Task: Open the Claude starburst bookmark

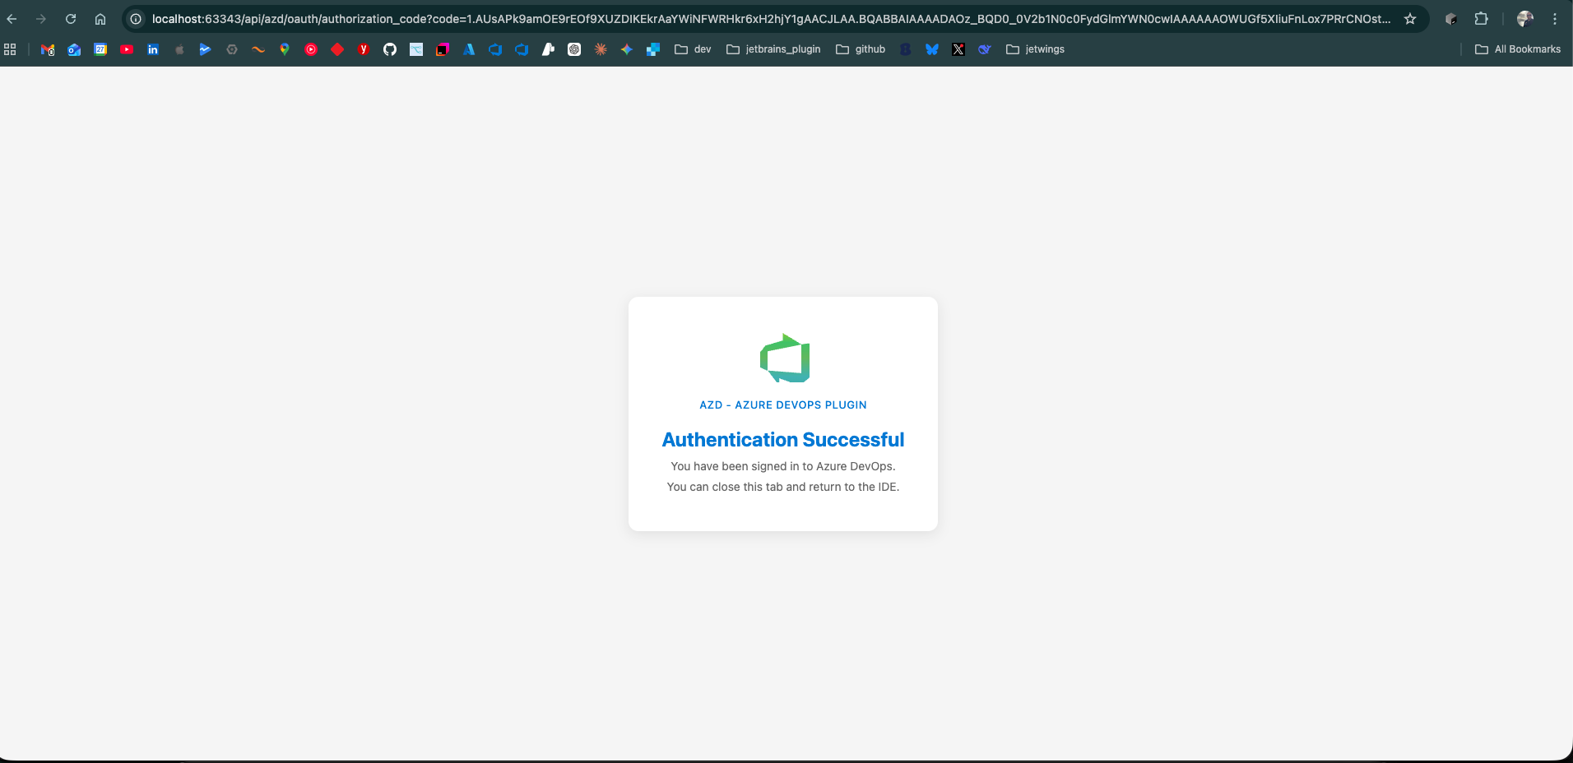Action: [601, 49]
